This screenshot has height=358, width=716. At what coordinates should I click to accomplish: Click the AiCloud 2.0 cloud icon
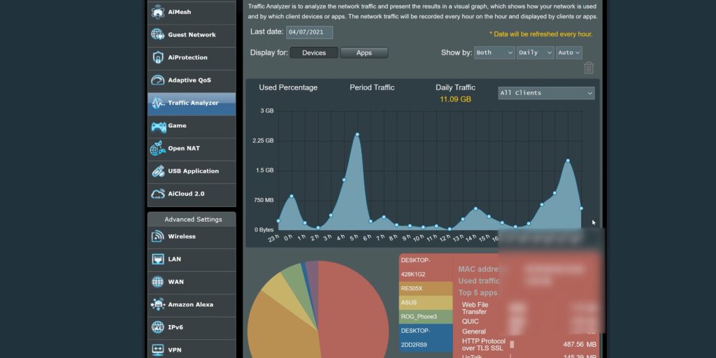[x=157, y=194]
